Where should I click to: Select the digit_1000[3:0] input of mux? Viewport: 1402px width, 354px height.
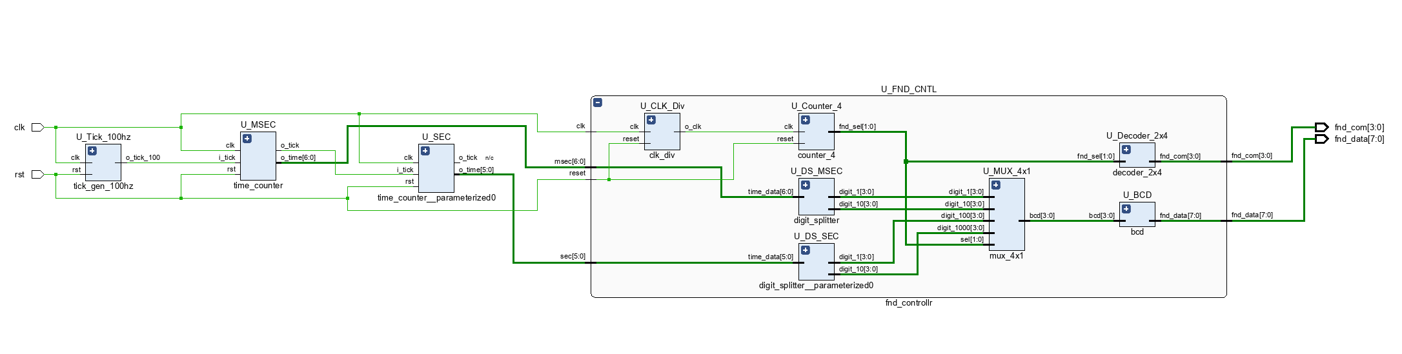[x=960, y=228]
